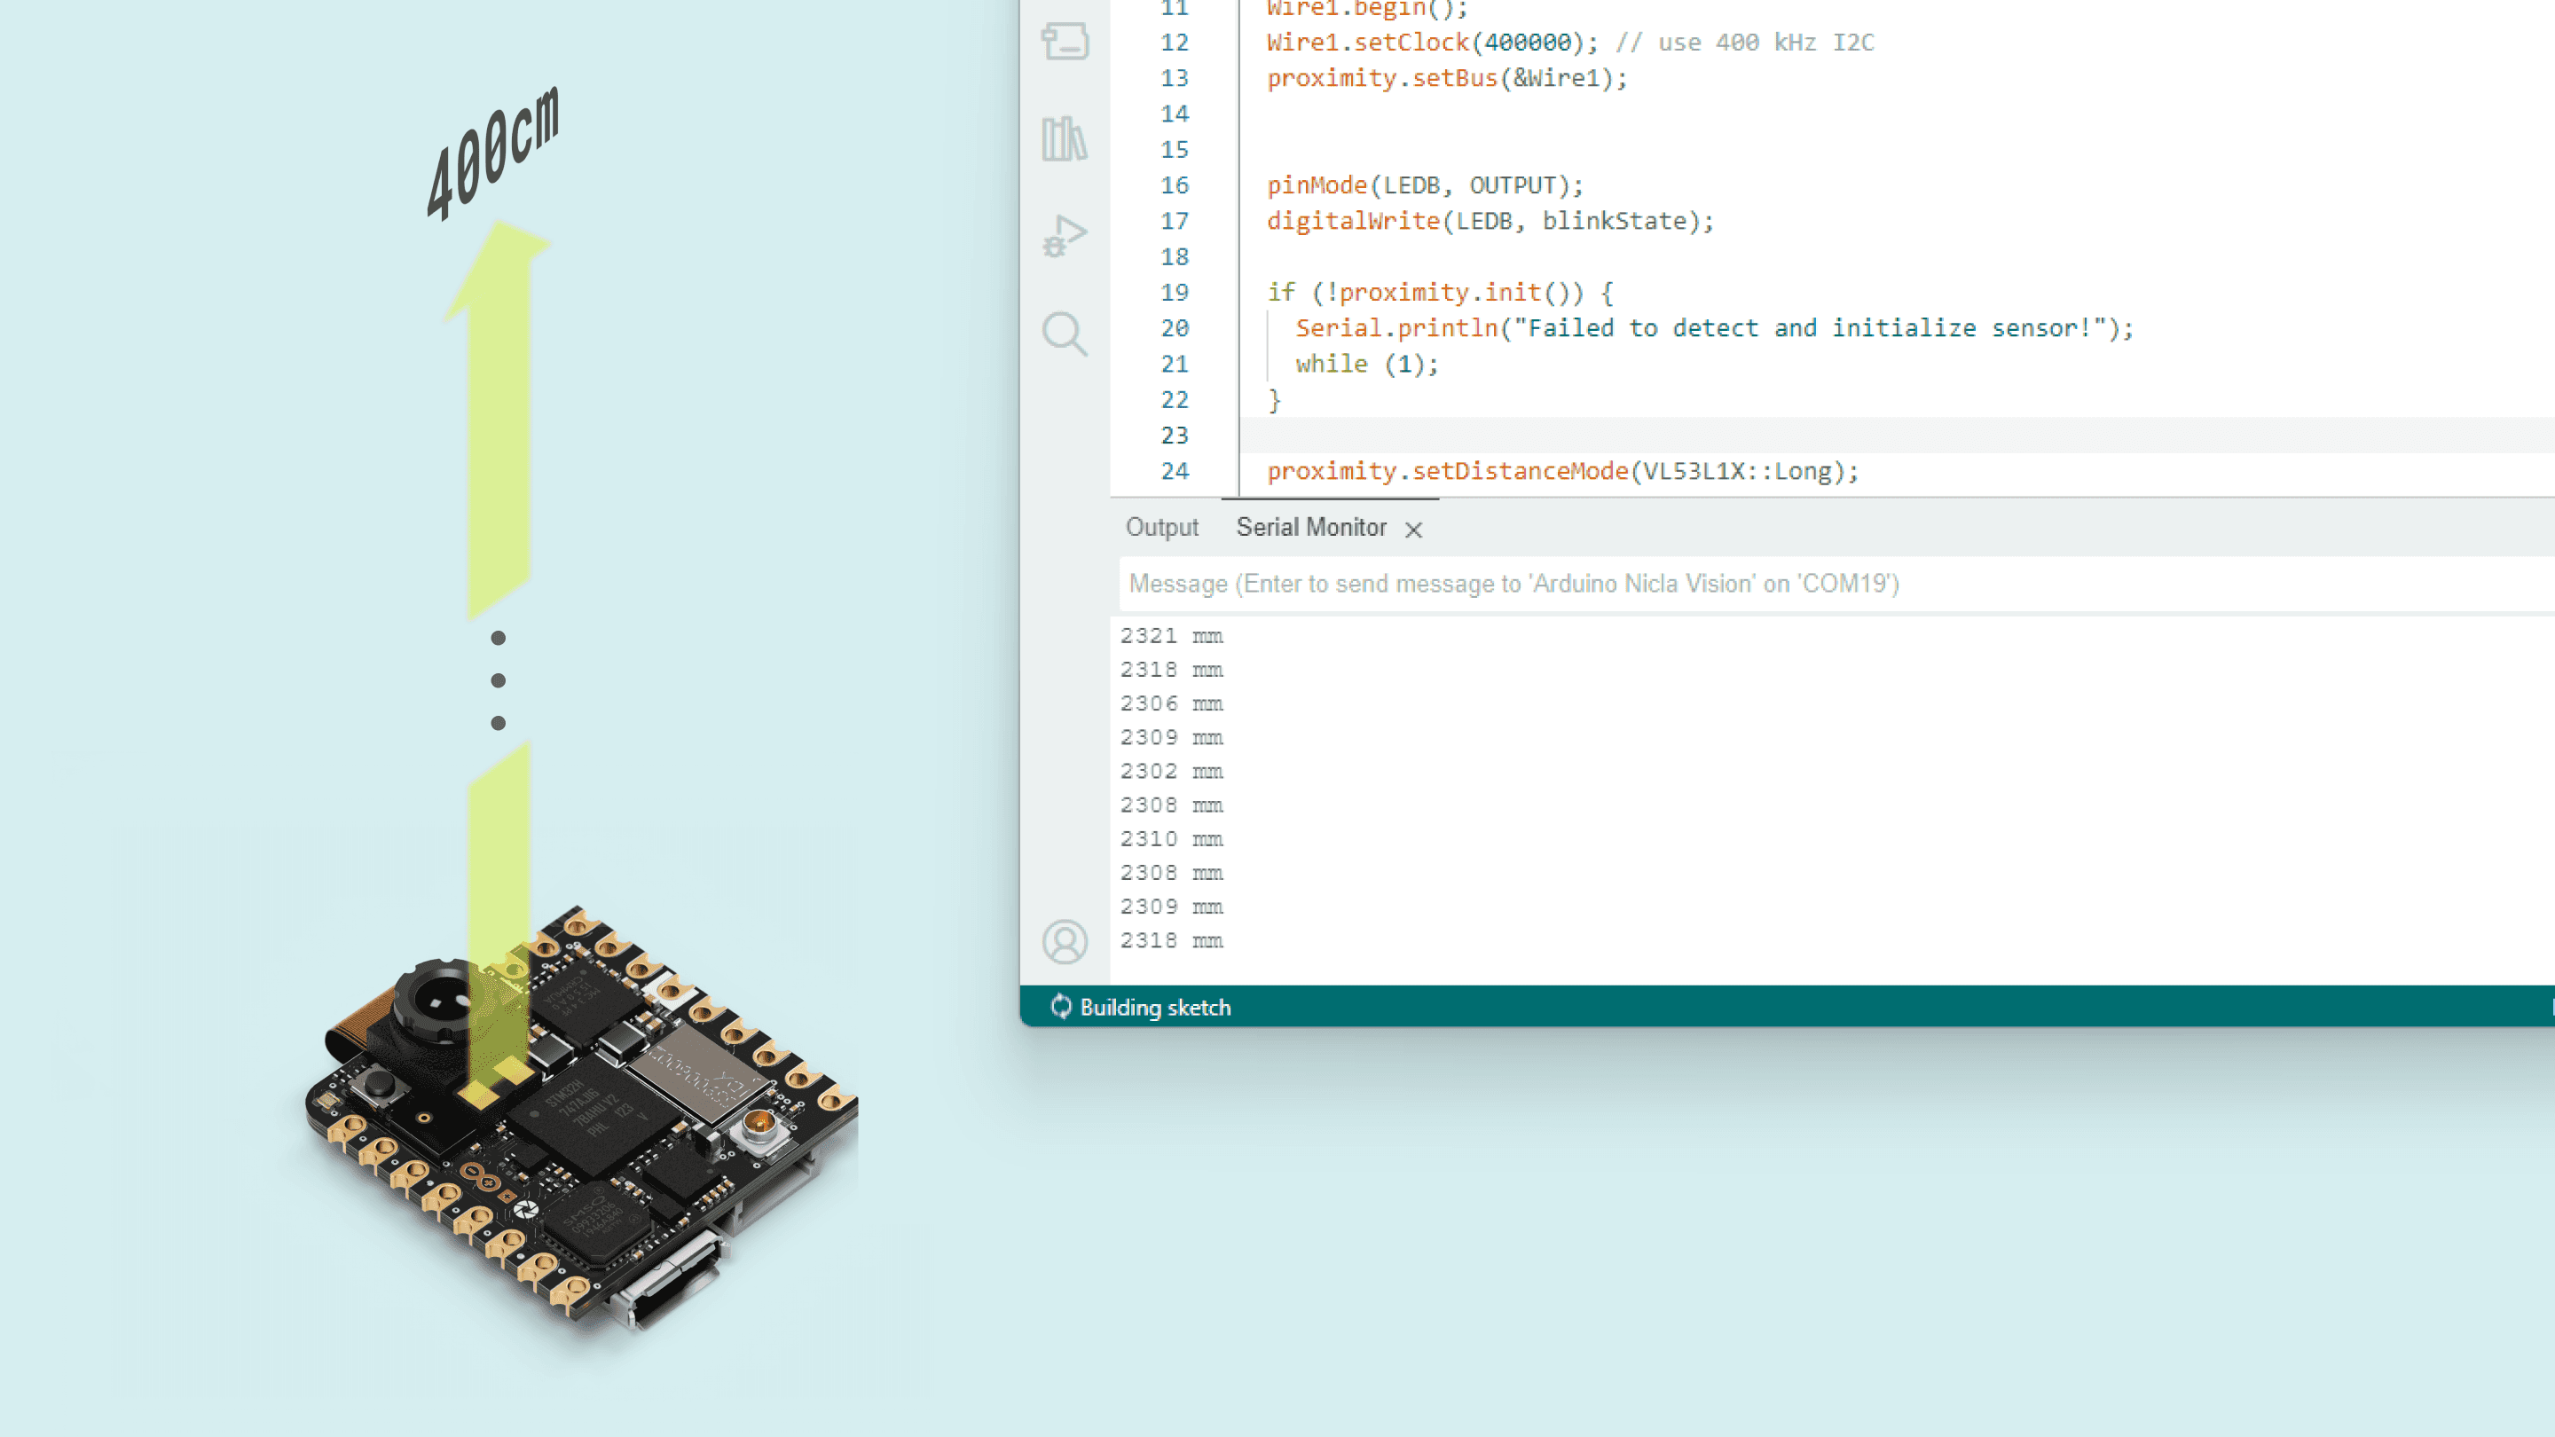Click the Building sketch spinner icon
The width and height of the screenshot is (2555, 1437).
click(x=1060, y=1007)
